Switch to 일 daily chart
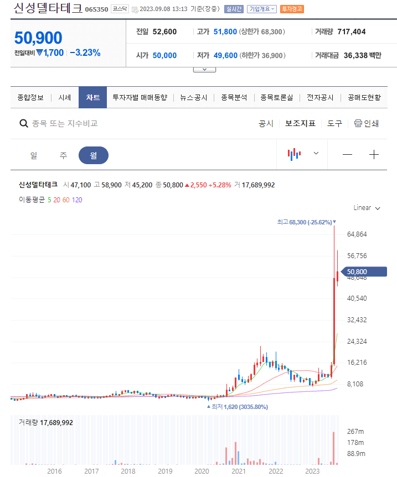This screenshot has height=477, width=397. pyautogui.click(x=34, y=155)
